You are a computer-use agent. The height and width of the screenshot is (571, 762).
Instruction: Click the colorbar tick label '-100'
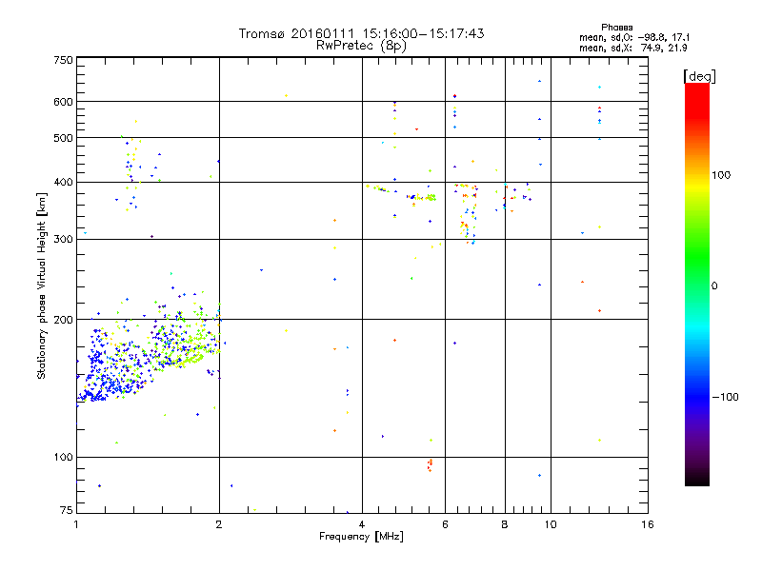[x=725, y=397]
